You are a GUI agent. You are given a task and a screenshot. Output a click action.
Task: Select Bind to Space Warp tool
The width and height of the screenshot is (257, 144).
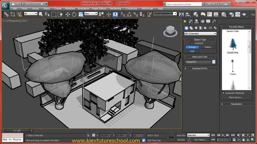pyautogui.click(x=19, y=14)
